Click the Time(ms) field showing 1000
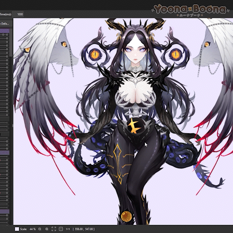The image size is (233, 233). pos(18,14)
